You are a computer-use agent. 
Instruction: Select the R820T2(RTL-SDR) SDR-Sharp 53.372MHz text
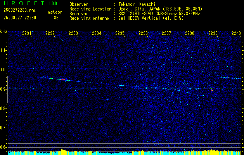(159, 14)
